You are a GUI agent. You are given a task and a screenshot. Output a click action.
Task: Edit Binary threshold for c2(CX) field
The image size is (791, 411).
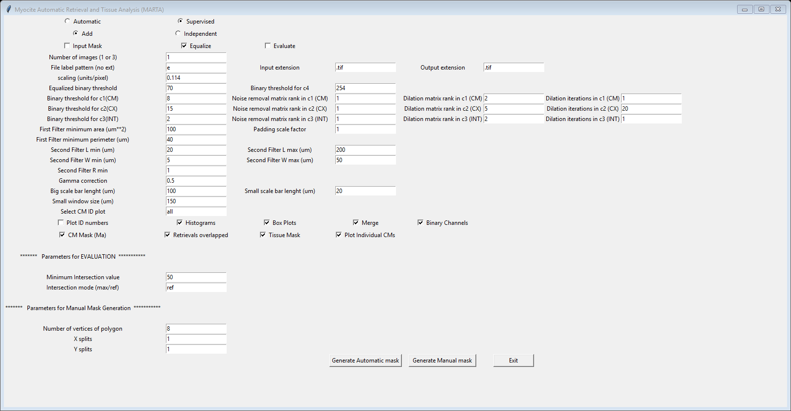(x=196, y=109)
